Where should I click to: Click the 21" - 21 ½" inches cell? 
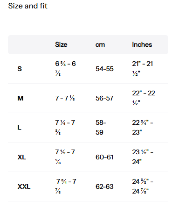tap(143, 68)
